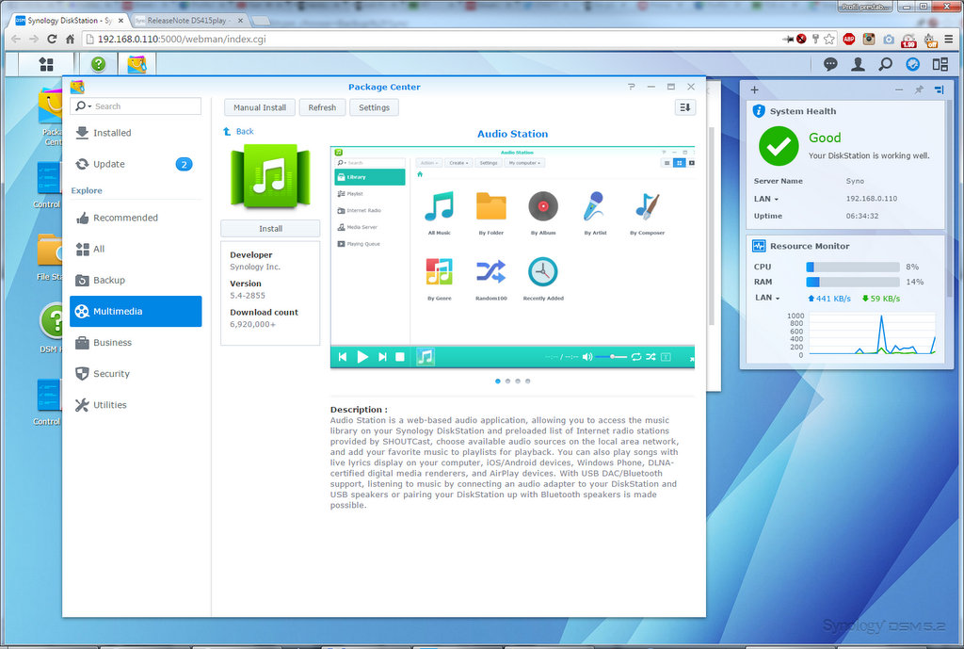964x649 pixels.
Task: Select Package Center taskbar icon
Action: pyautogui.click(x=137, y=64)
